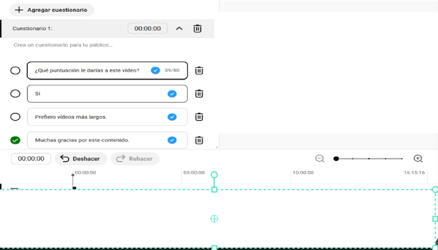Delete Cuestionario 1 with the trash icon
The width and height of the screenshot is (438, 250).
[197, 29]
